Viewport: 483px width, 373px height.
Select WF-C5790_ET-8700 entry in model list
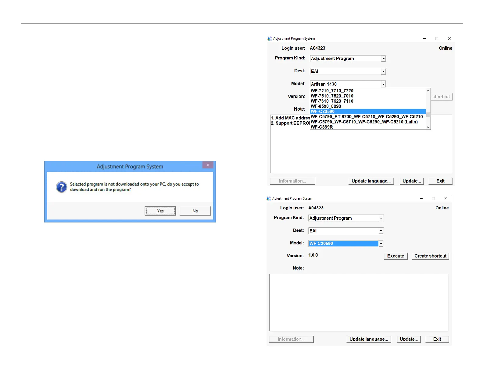pyautogui.click(x=368, y=117)
